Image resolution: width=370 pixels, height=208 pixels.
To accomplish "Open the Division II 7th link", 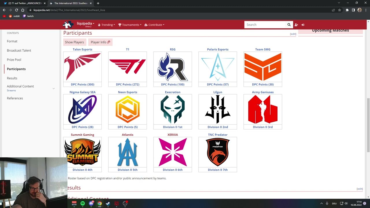I will click(x=218, y=170).
